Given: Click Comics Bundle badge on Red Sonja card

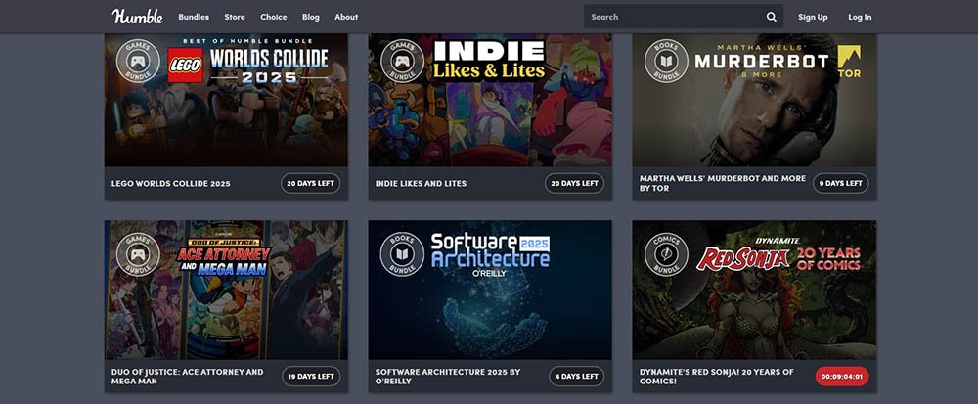Looking at the screenshot, I should (666, 254).
